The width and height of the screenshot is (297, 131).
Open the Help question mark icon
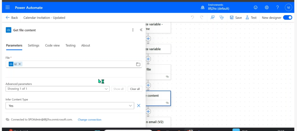pos(278,7)
